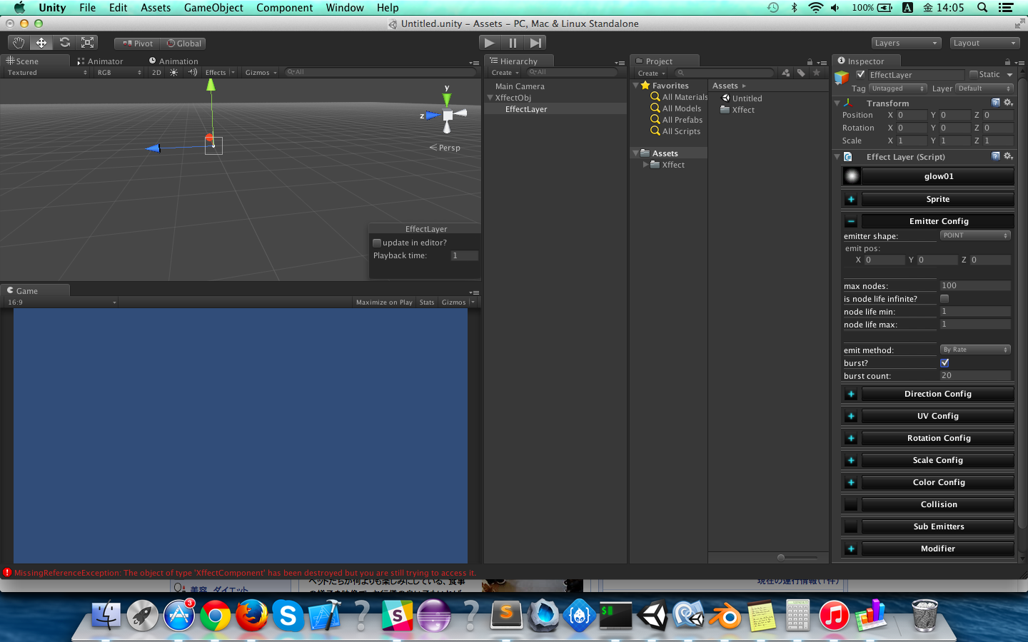Toggle scene audio speaker icon
The width and height of the screenshot is (1028, 642).
coord(192,72)
